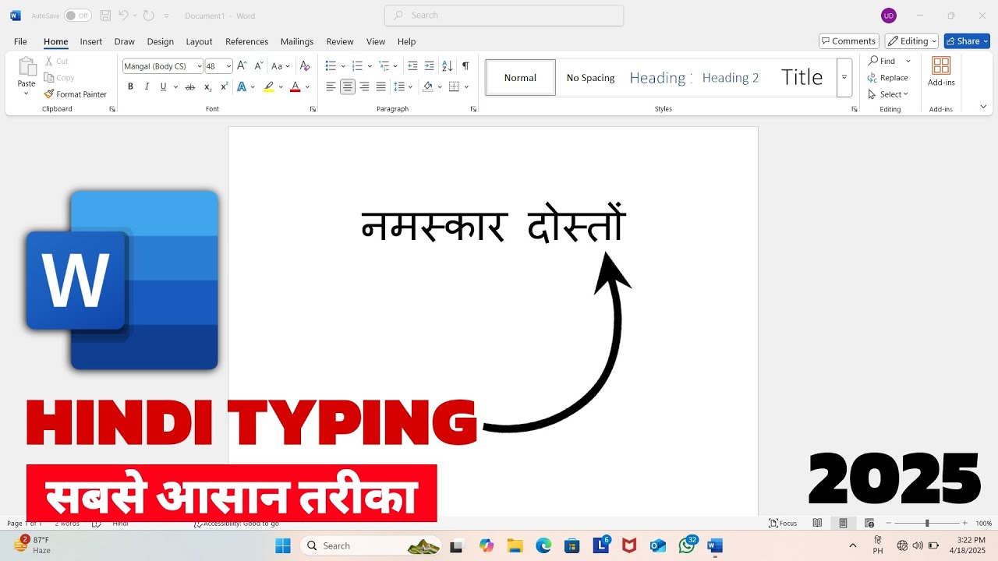Align text right
The height and width of the screenshot is (561, 998).
point(364,87)
